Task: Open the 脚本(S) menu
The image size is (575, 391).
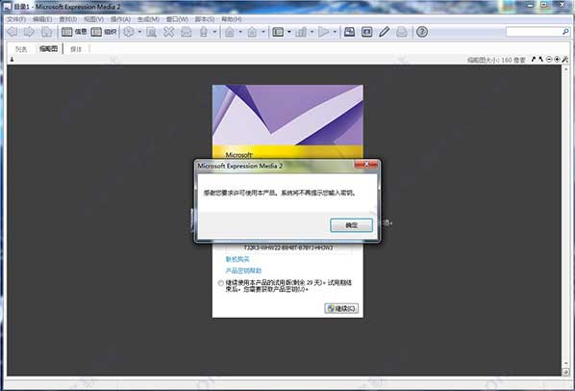Action: coord(204,19)
